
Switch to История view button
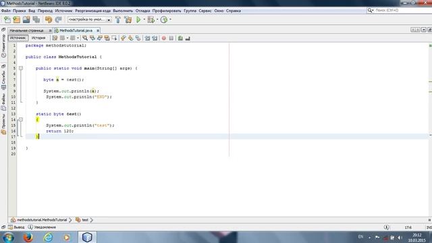point(38,38)
